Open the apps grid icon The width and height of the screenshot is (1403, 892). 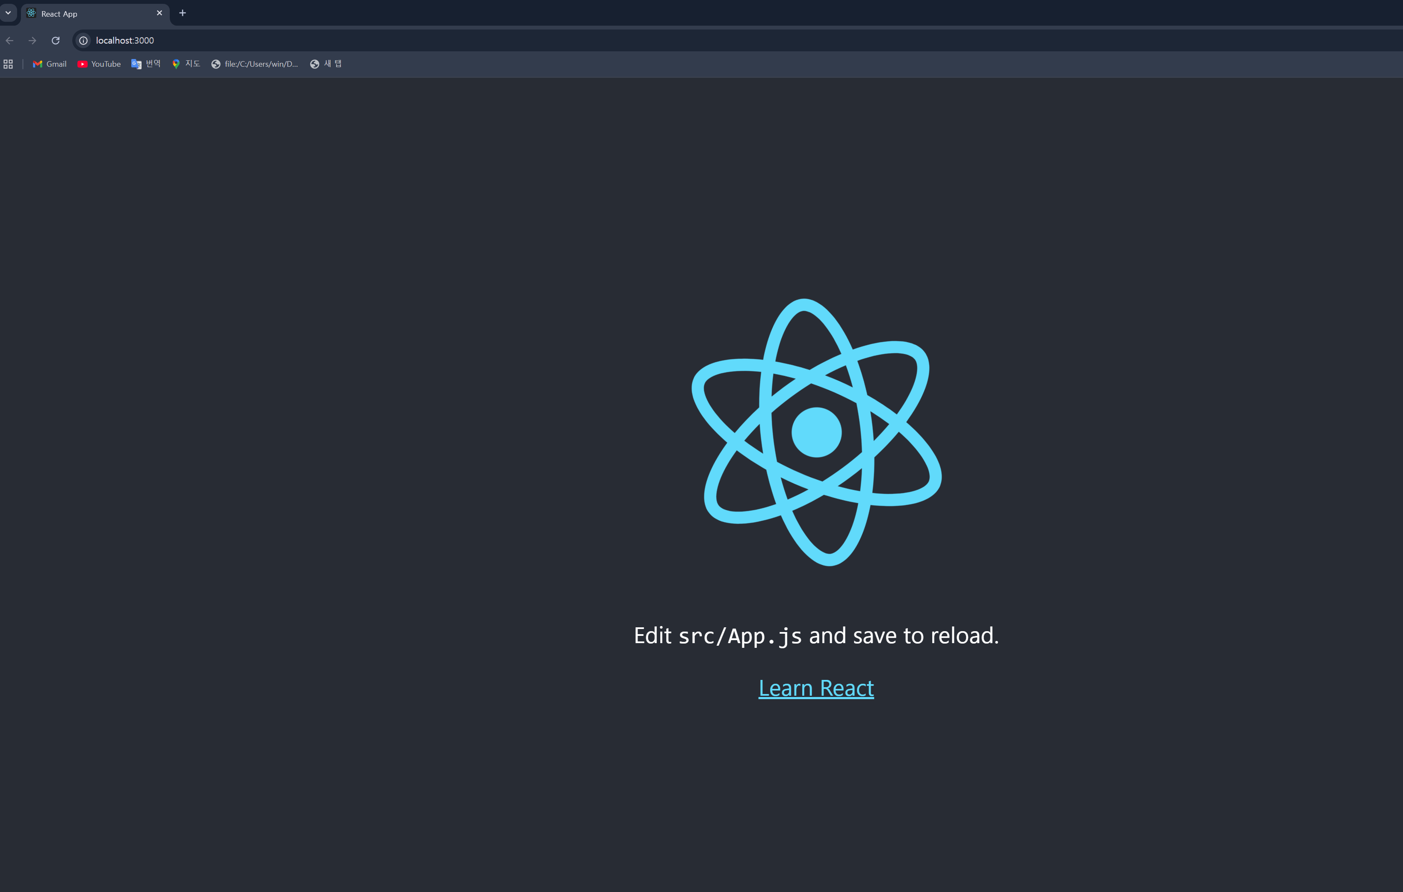(8, 64)
